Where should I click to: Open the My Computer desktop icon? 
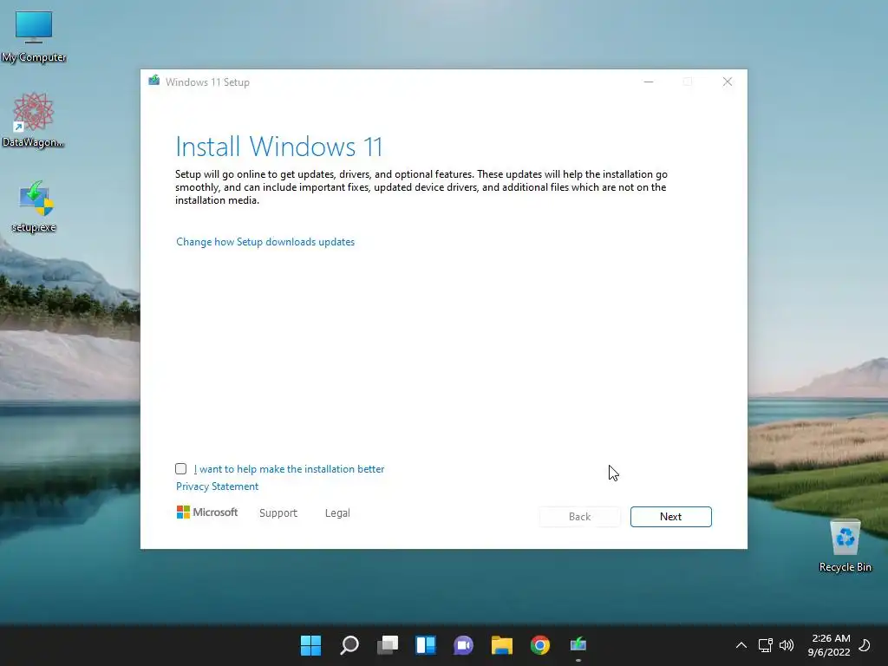34,36
